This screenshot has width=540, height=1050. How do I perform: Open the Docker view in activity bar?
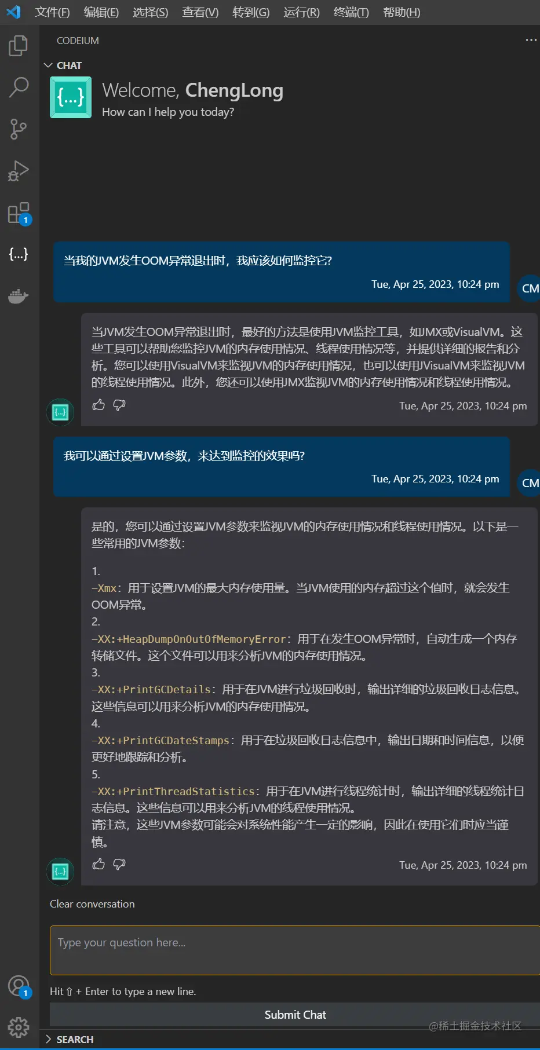coord(19,296)
